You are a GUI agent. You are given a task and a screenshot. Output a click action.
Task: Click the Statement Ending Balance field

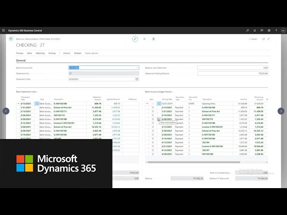coord(233,73)
